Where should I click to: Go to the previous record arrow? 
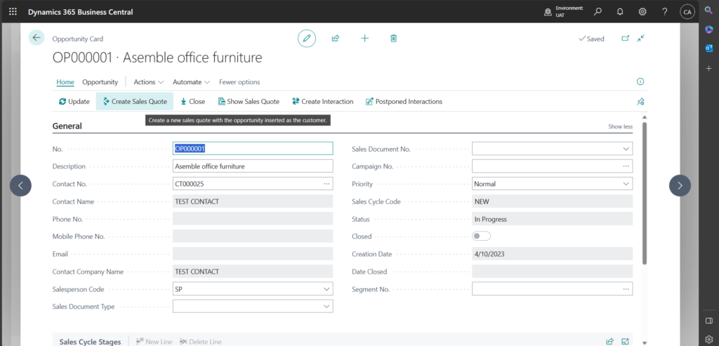point(20,185)
